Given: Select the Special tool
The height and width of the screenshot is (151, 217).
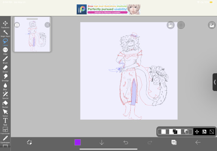Looking at the screenshot, I should point(5,95).
